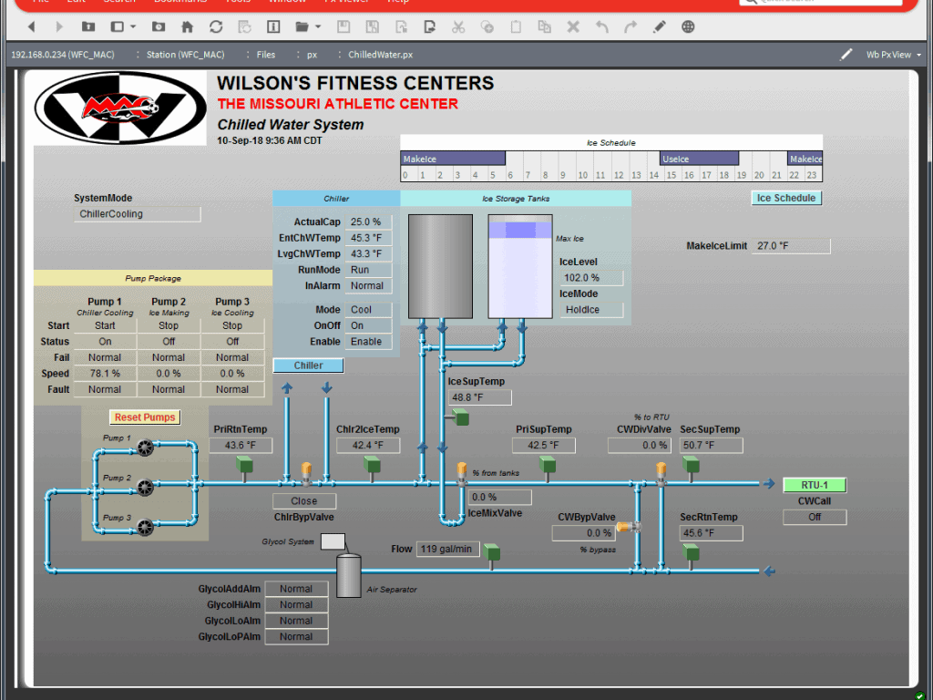Viewport: 933px width, 700px height.
Task: Select the Files breadcrumb
Action: point(266,54)
